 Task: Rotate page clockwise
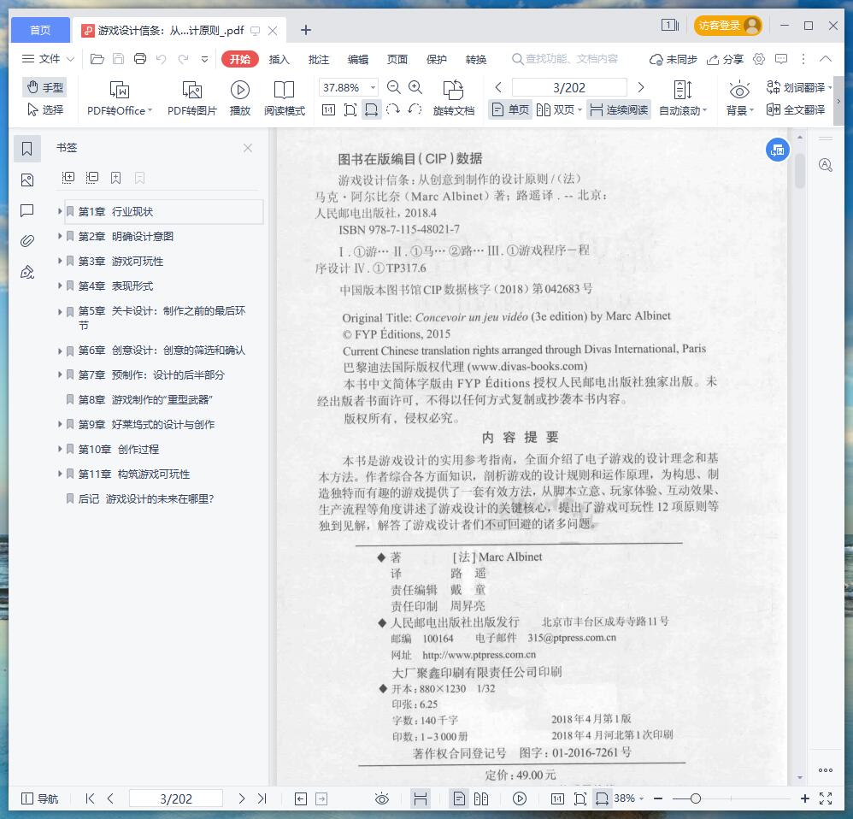point(393,110)
